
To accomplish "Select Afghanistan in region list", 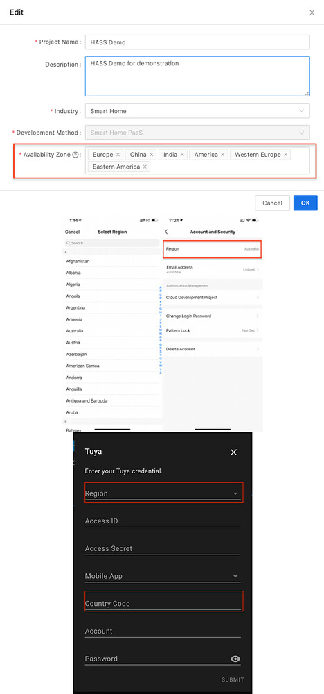I will (x=111, y=261).
